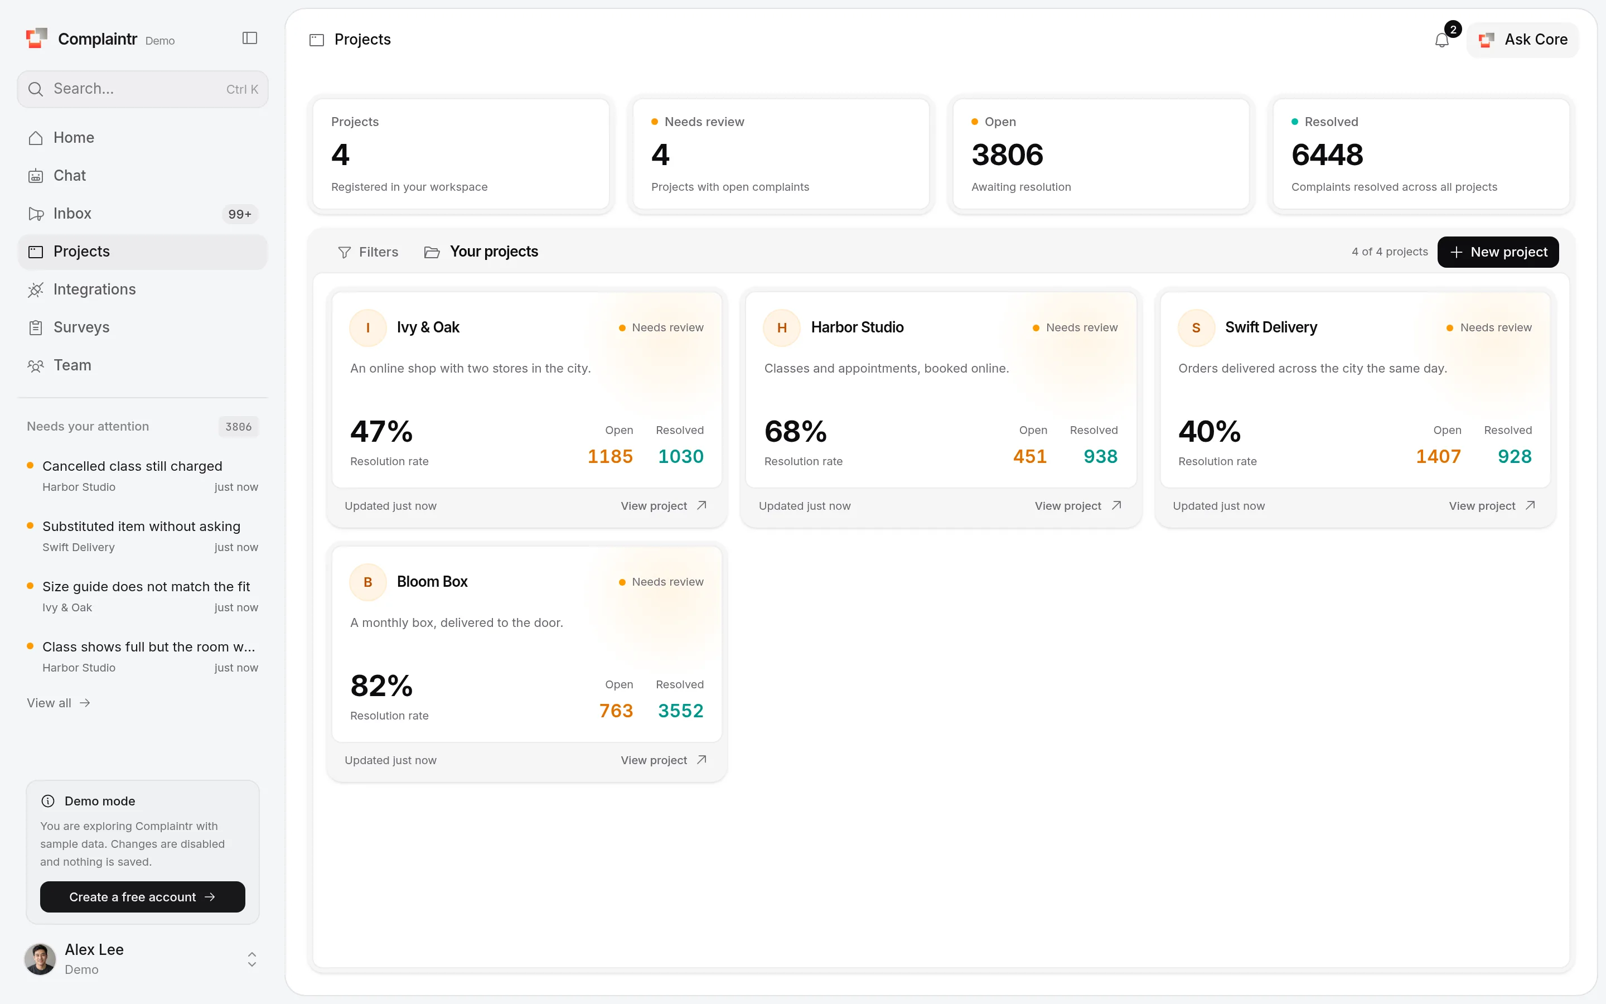Click the Needs review summary card
Viewport: 1606px width, 1004px height.
click(x=781, y=154)
